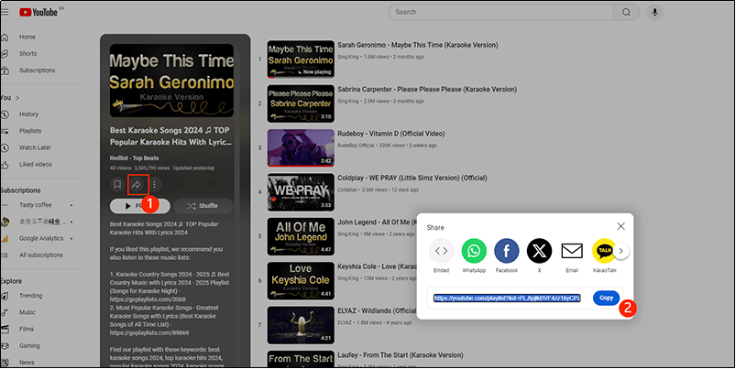This screenshot has width=736, height=369.
Task: Click the Play all button
Action: tap(140, 206)
